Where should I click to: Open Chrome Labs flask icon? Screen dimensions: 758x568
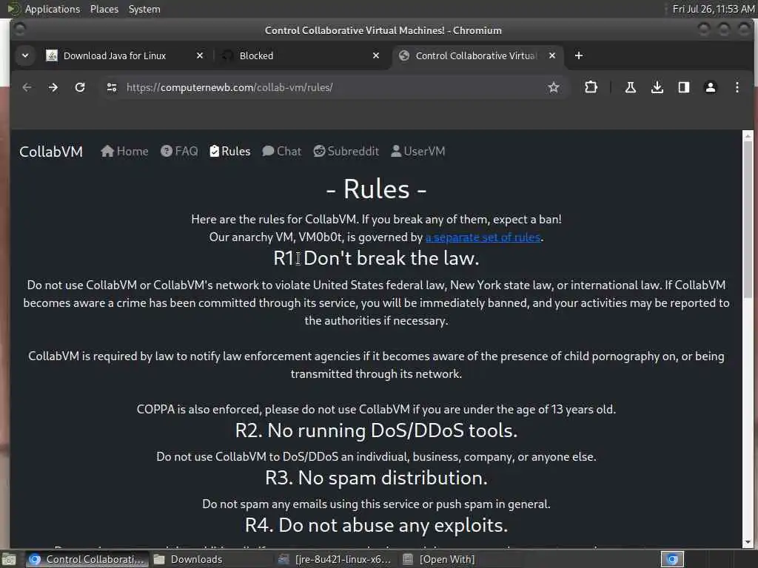click(x=631, y=87)
